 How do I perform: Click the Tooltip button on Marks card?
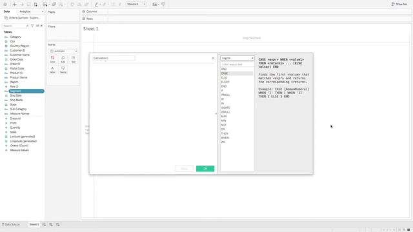tap(63, 70)
